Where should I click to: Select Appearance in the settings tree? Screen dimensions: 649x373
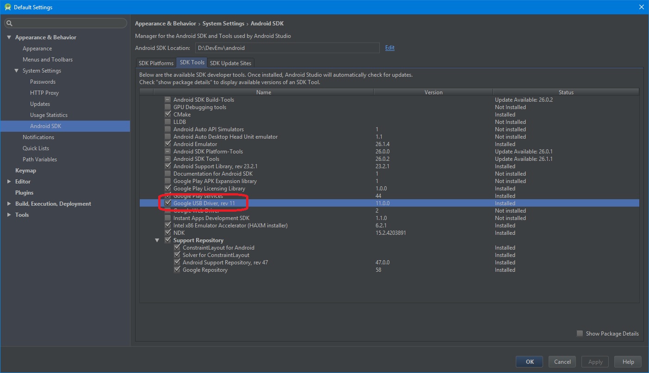click(x=37, y=49)
